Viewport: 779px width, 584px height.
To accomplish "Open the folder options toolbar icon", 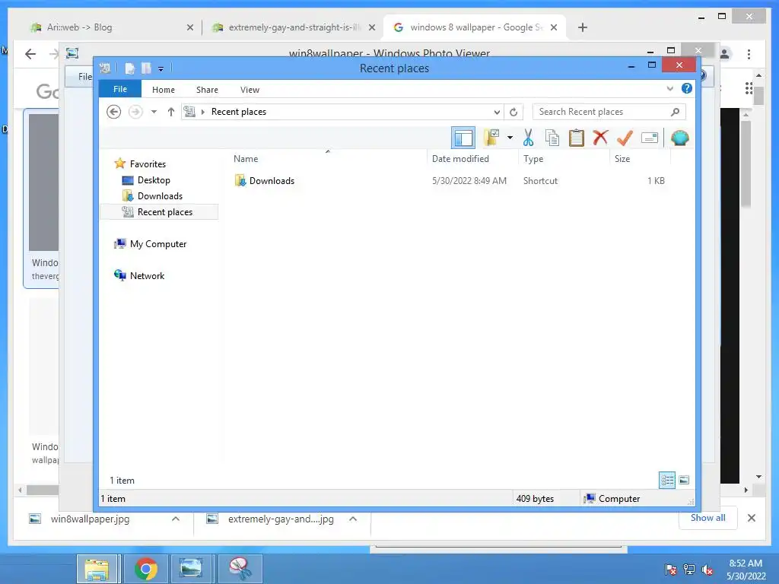I will (x=491, y=138).
